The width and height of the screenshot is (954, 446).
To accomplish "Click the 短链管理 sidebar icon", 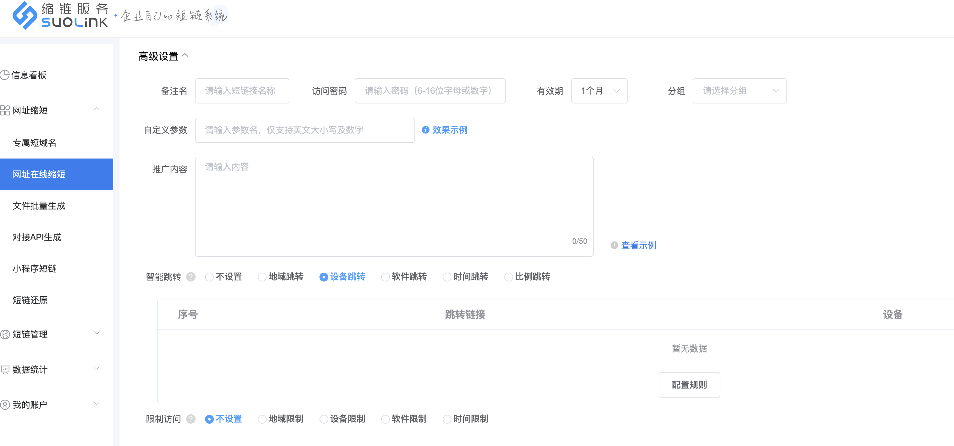I will click(x=5, y=335).
